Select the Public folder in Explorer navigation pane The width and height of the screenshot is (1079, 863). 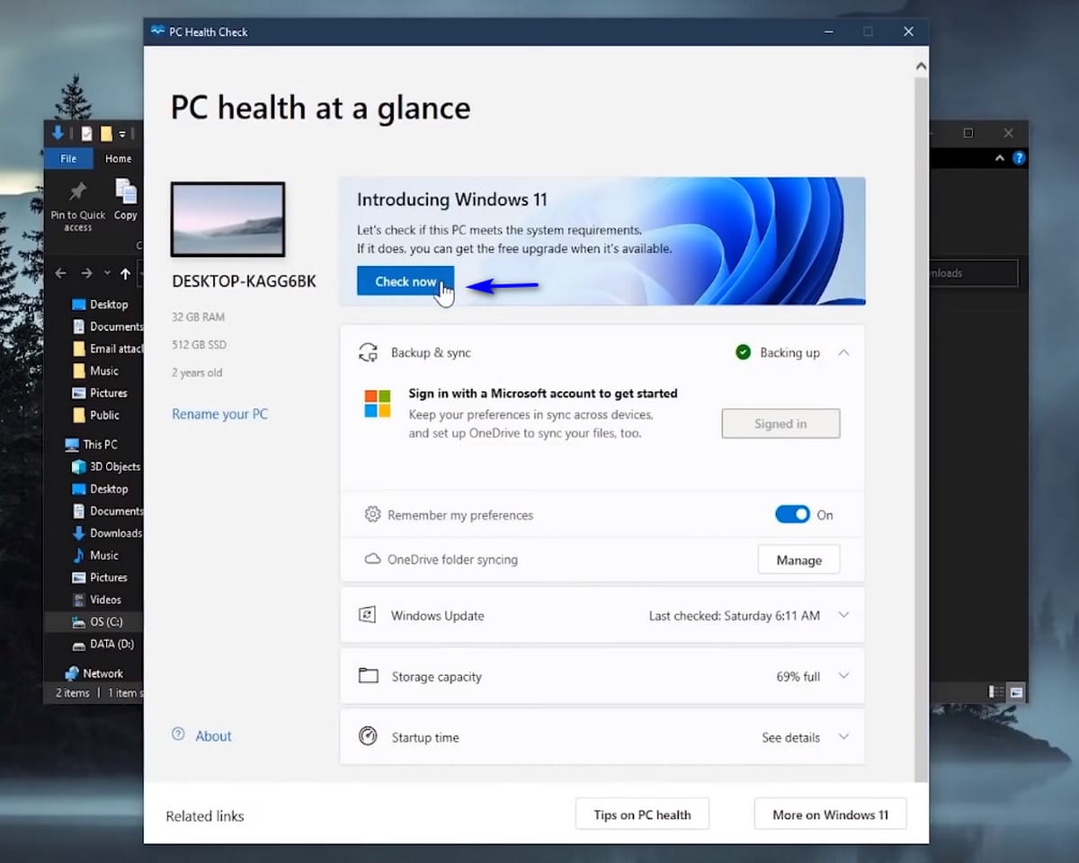[x=95, y=415]
